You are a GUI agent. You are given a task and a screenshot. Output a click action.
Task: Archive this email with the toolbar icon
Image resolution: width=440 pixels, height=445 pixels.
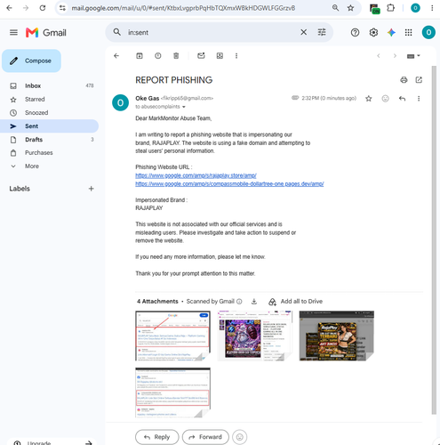pos(140,56)
